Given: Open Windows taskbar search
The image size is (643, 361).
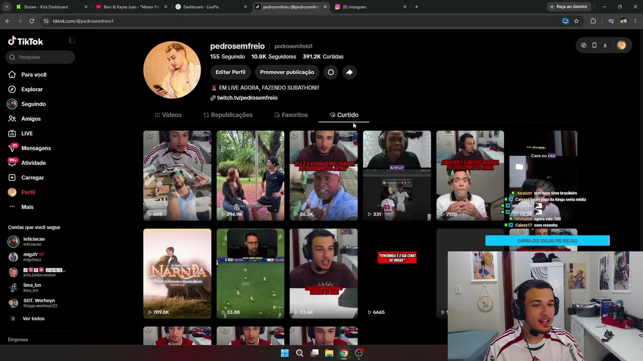Looking at the screenshot, I should 299,353.
